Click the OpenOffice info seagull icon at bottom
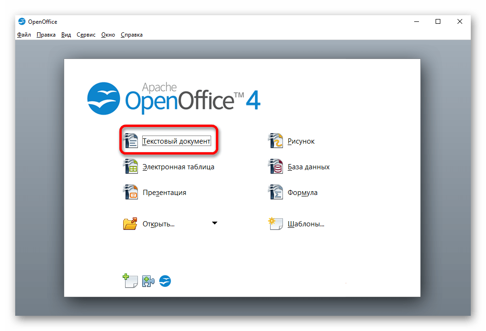Image resolution: width=486 pixels, height=331 pixels. (165, 281)
